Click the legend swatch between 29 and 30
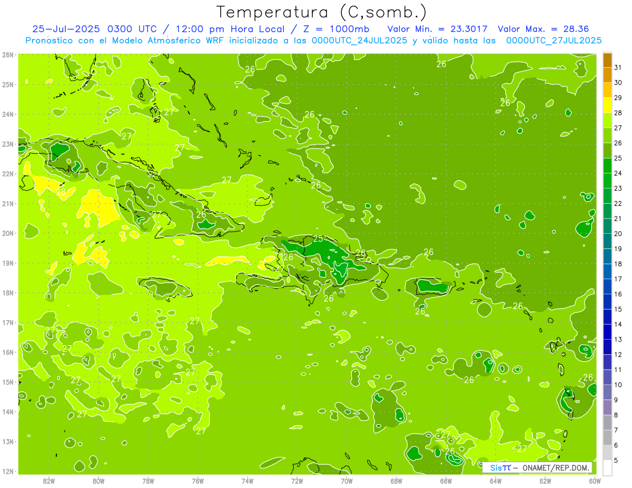632x488 pixels. (607, 91)
